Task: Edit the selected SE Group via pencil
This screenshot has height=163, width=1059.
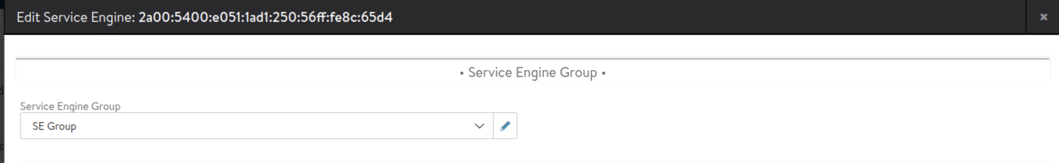Action: click(x=505, y=126)
